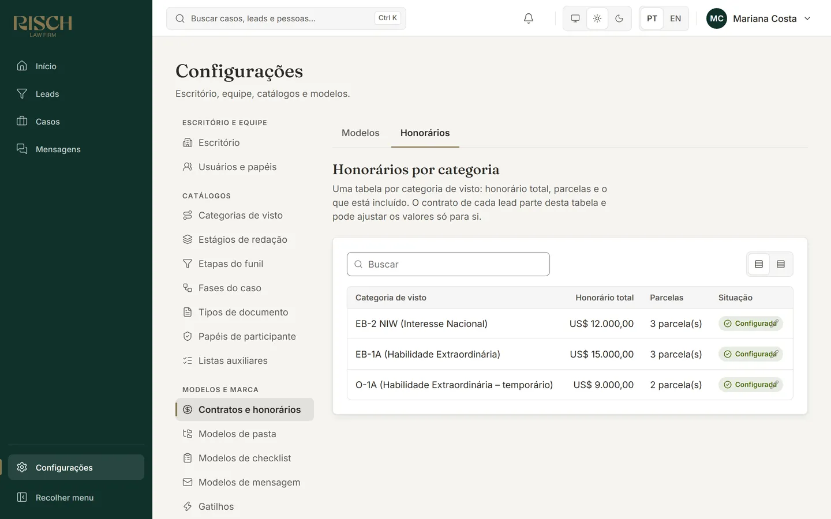Open Fases do caso settings
Screen dimensions: 831x519
coord(245,288)
